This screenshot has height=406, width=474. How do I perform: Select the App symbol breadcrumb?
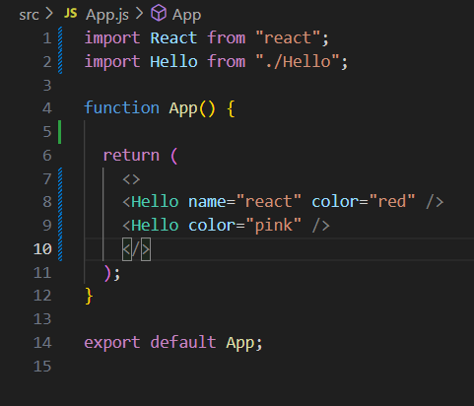pyautogui.click(x=186, y=16)
